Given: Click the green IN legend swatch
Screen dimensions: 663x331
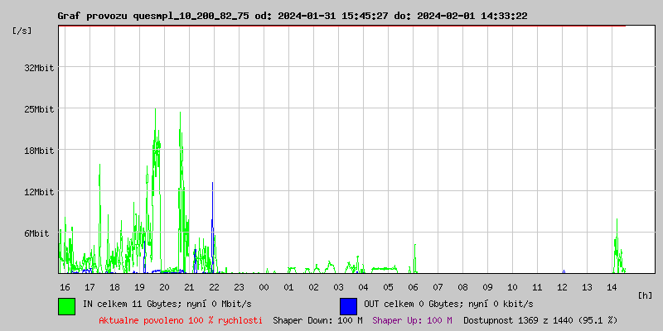Looking at the screenshot, I should [66, 305].
